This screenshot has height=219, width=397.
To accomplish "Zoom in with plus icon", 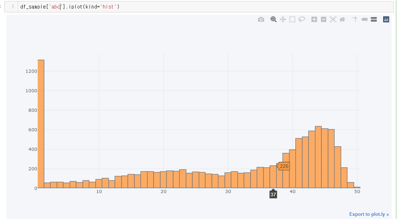I will point(314,20).
